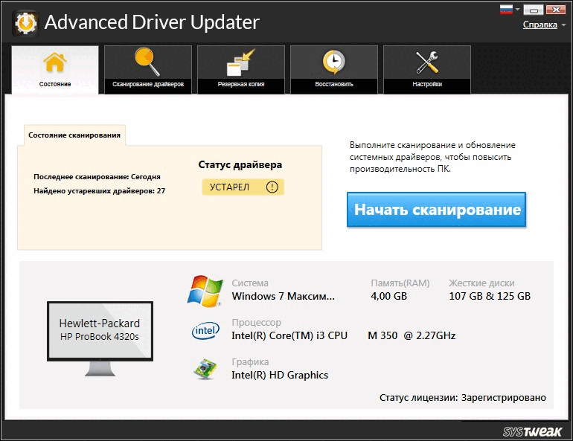Click 'Intel(R) HD Graphics' text
This screenshot has width=573, height=441.
(280, 375)
